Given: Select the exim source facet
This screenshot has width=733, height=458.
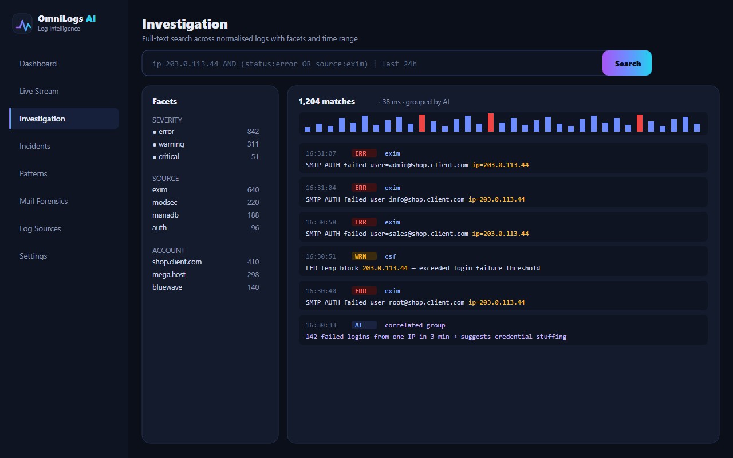Looking at the screenshot, I should 206,190.
